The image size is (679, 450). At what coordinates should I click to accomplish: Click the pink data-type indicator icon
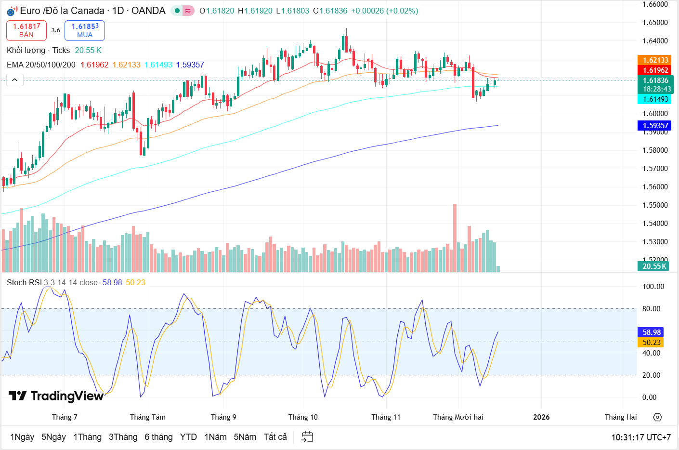pos(188,11)
